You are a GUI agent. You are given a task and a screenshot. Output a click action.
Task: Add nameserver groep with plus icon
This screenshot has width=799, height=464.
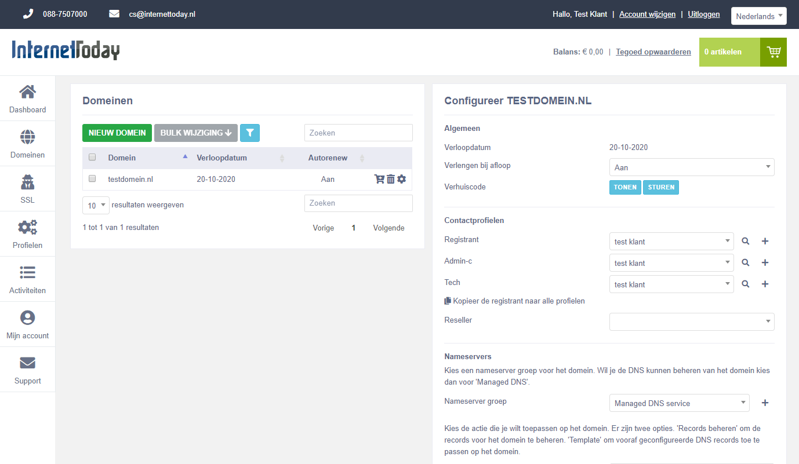click(765, 403)
